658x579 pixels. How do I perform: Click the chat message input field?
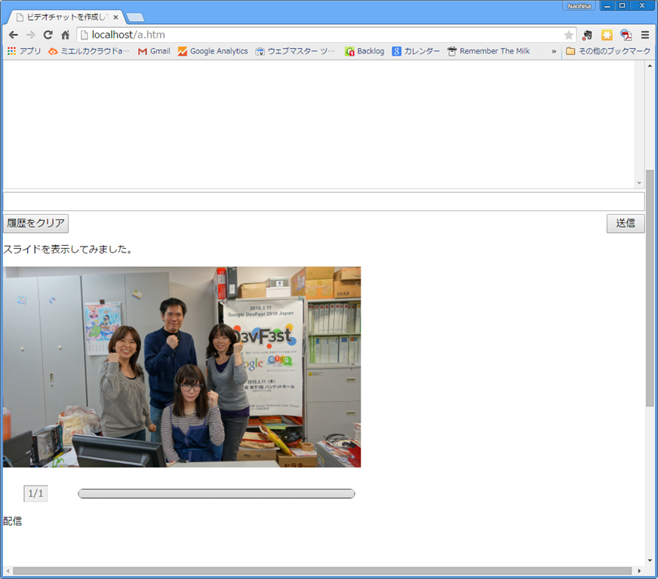323,201
